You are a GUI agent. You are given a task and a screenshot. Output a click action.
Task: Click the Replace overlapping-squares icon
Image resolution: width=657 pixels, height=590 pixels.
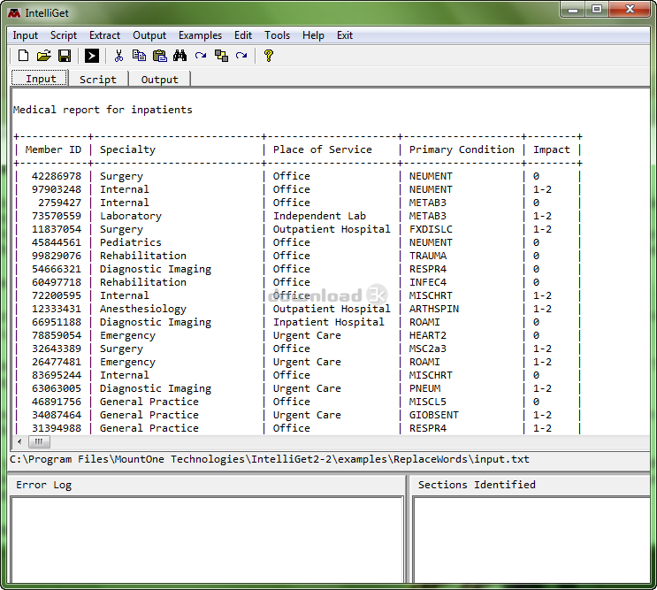[221, 56]
